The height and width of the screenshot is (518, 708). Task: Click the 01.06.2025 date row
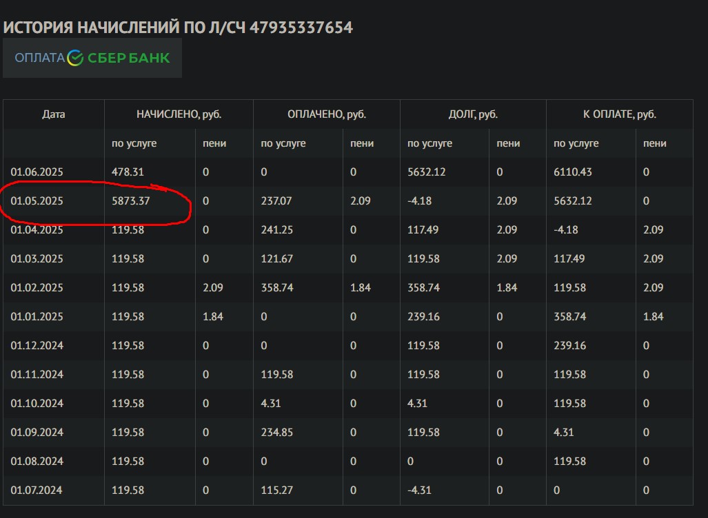click(x=37, y=172)
